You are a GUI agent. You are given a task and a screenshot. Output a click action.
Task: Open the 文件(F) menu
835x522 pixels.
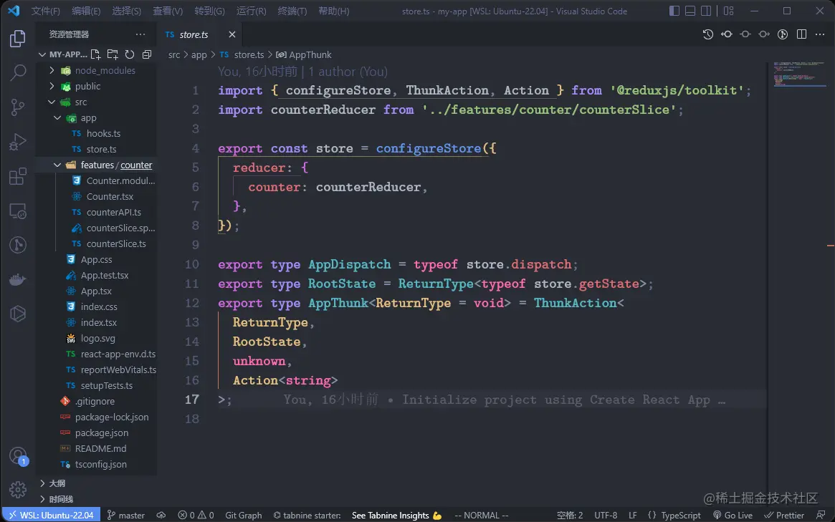[x=45, y=11]
